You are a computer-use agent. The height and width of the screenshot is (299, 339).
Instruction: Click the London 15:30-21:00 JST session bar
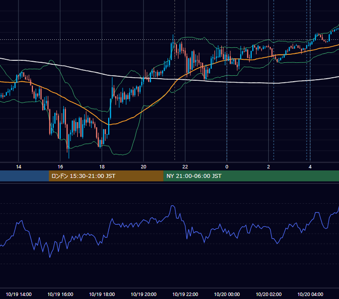tap(106, 176)
